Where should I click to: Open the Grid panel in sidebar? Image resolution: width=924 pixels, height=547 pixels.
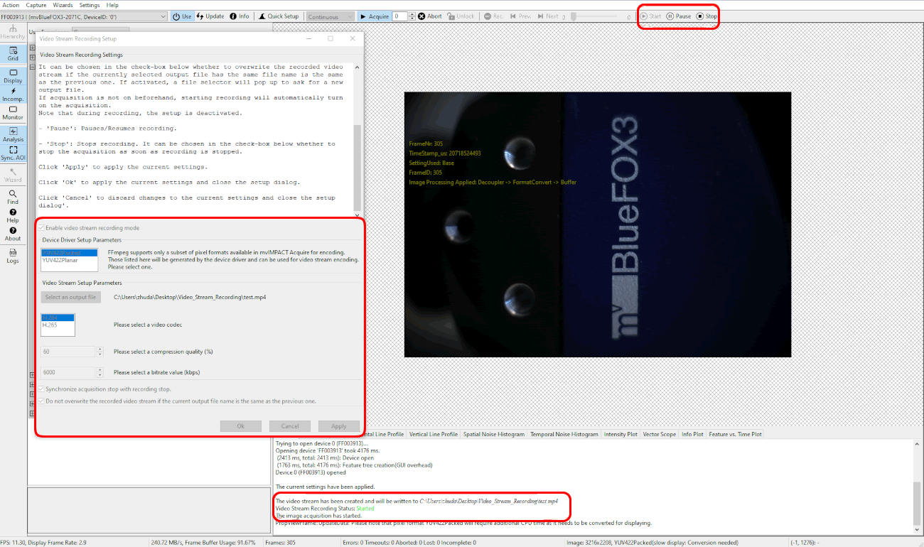tap(13, 54)
